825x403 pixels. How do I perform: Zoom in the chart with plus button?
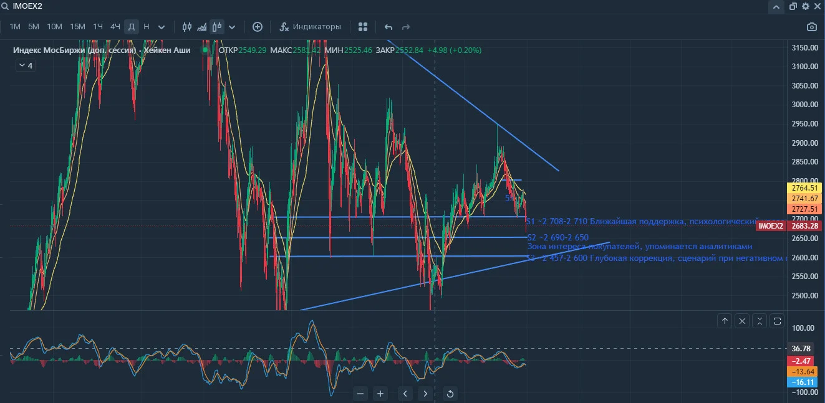click(x=380, y=394)
